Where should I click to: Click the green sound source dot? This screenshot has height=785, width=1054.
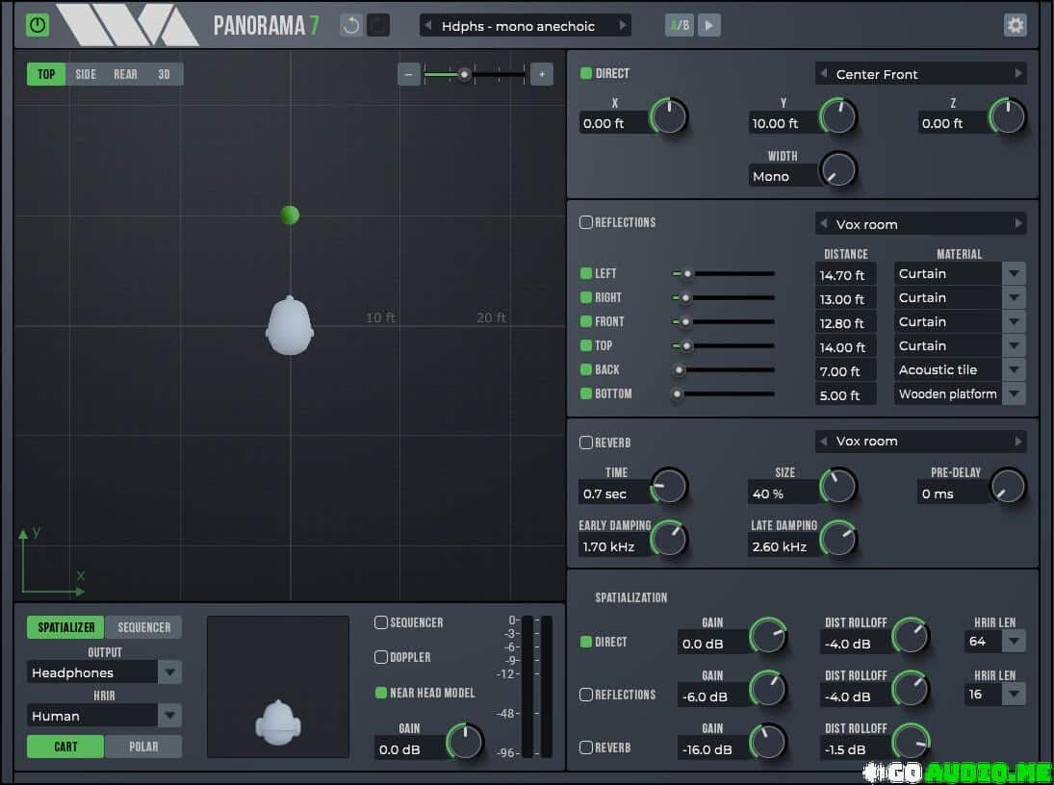(290, 215)
